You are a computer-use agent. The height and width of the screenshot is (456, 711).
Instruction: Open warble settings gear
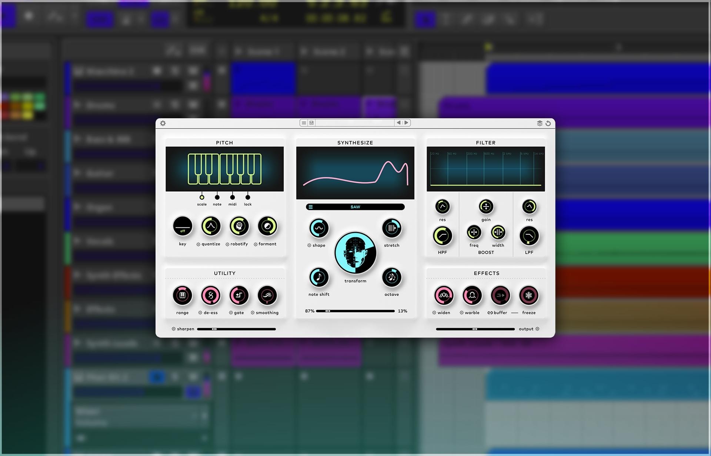[461, 313]
